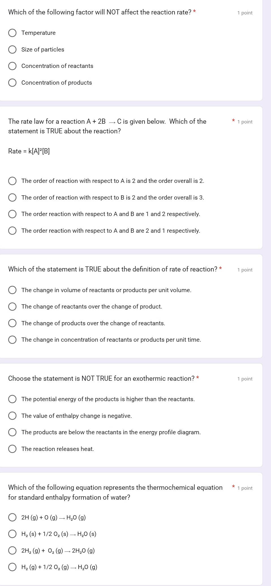This screenshot has width=271, height=586.
Task: Choose the H2 (g) + 1/2 O2 (g) equation
Action: click(12, 567)
